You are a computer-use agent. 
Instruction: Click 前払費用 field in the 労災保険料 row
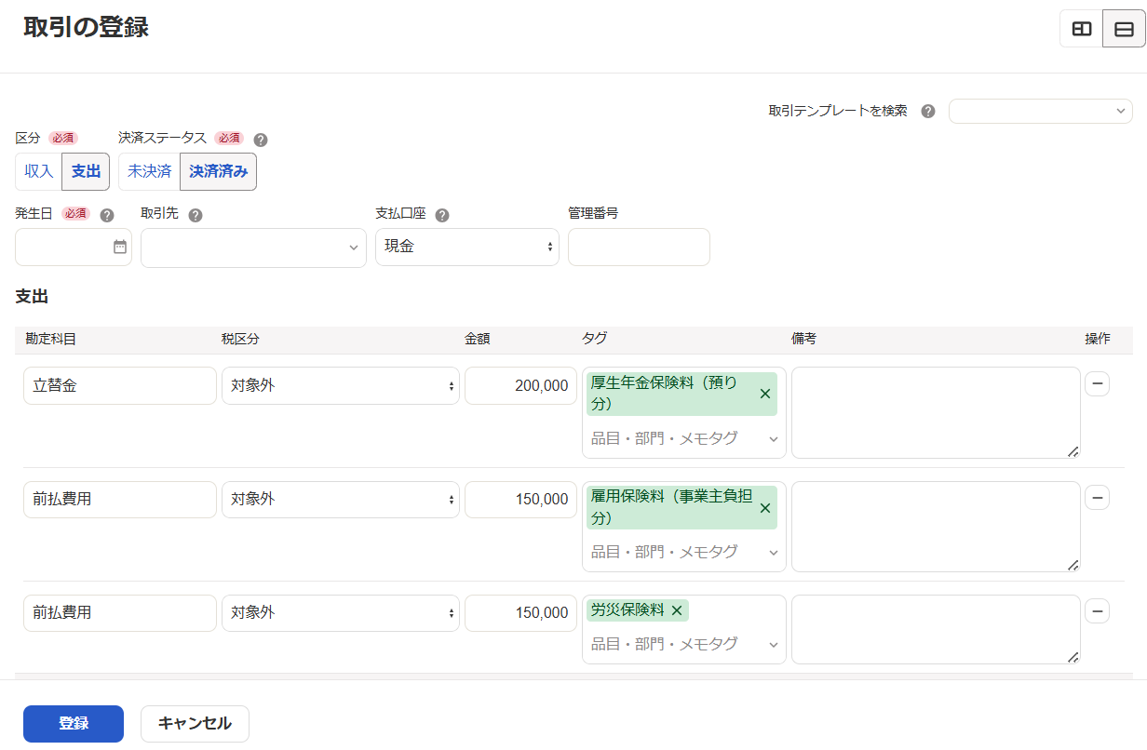click(x=120, y=612)
